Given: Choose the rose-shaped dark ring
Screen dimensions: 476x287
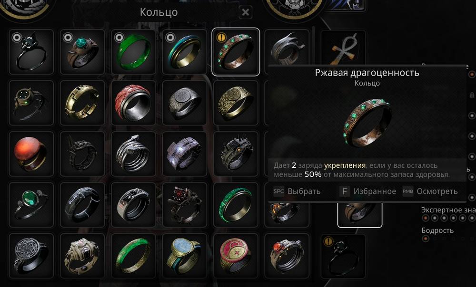Looking at the screenshot, I should coord(185,205).
